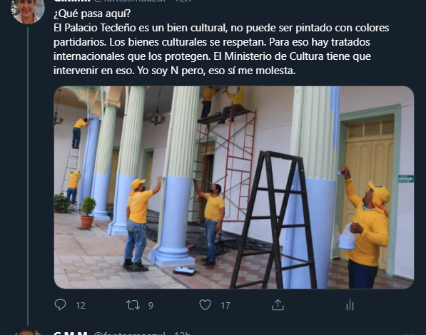Click the reply speech bubble icon

(x=60, y=305)
